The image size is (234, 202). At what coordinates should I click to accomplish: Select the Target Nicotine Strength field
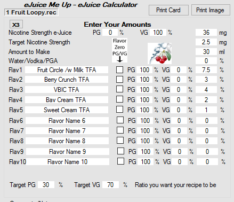[x=206, y=42]
